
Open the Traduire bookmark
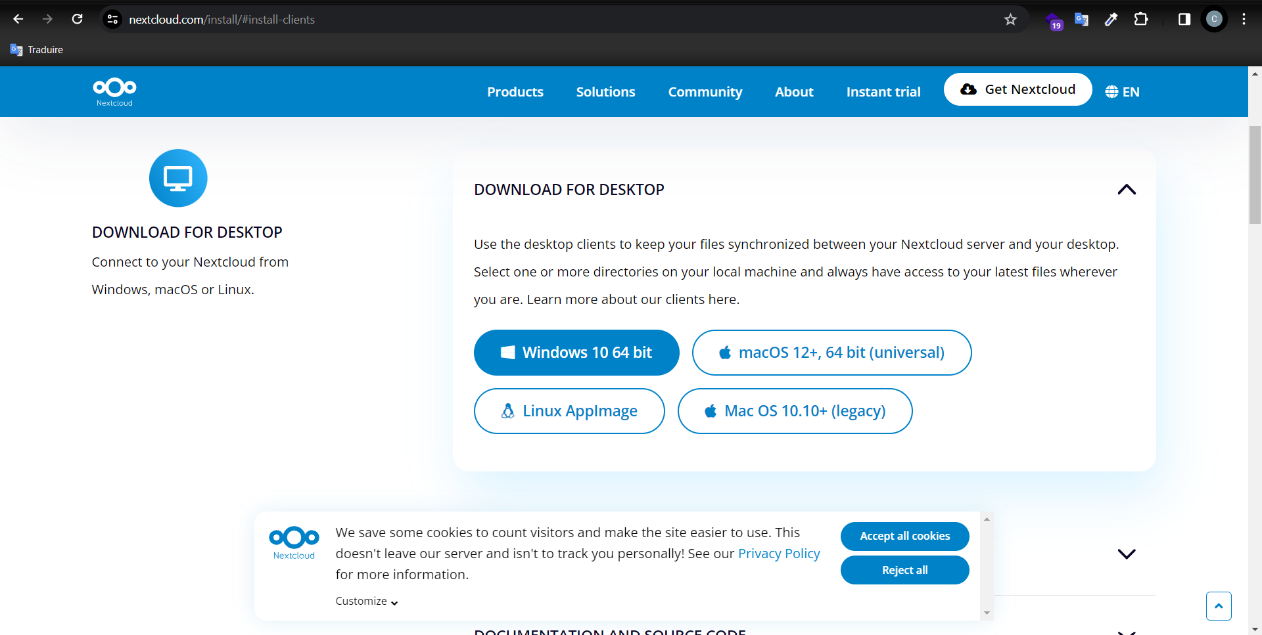[x=37, y=50]
